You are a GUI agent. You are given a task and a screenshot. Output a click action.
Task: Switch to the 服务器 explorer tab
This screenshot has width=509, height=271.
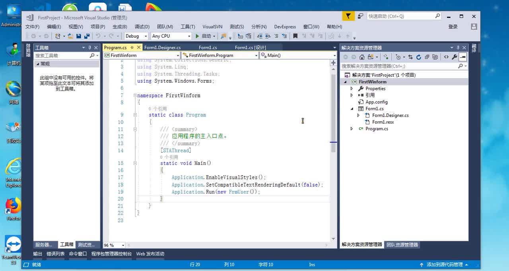coord(44,244)
